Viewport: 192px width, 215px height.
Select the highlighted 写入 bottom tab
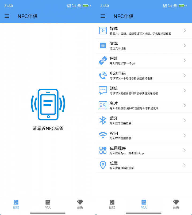coord(144,204)
